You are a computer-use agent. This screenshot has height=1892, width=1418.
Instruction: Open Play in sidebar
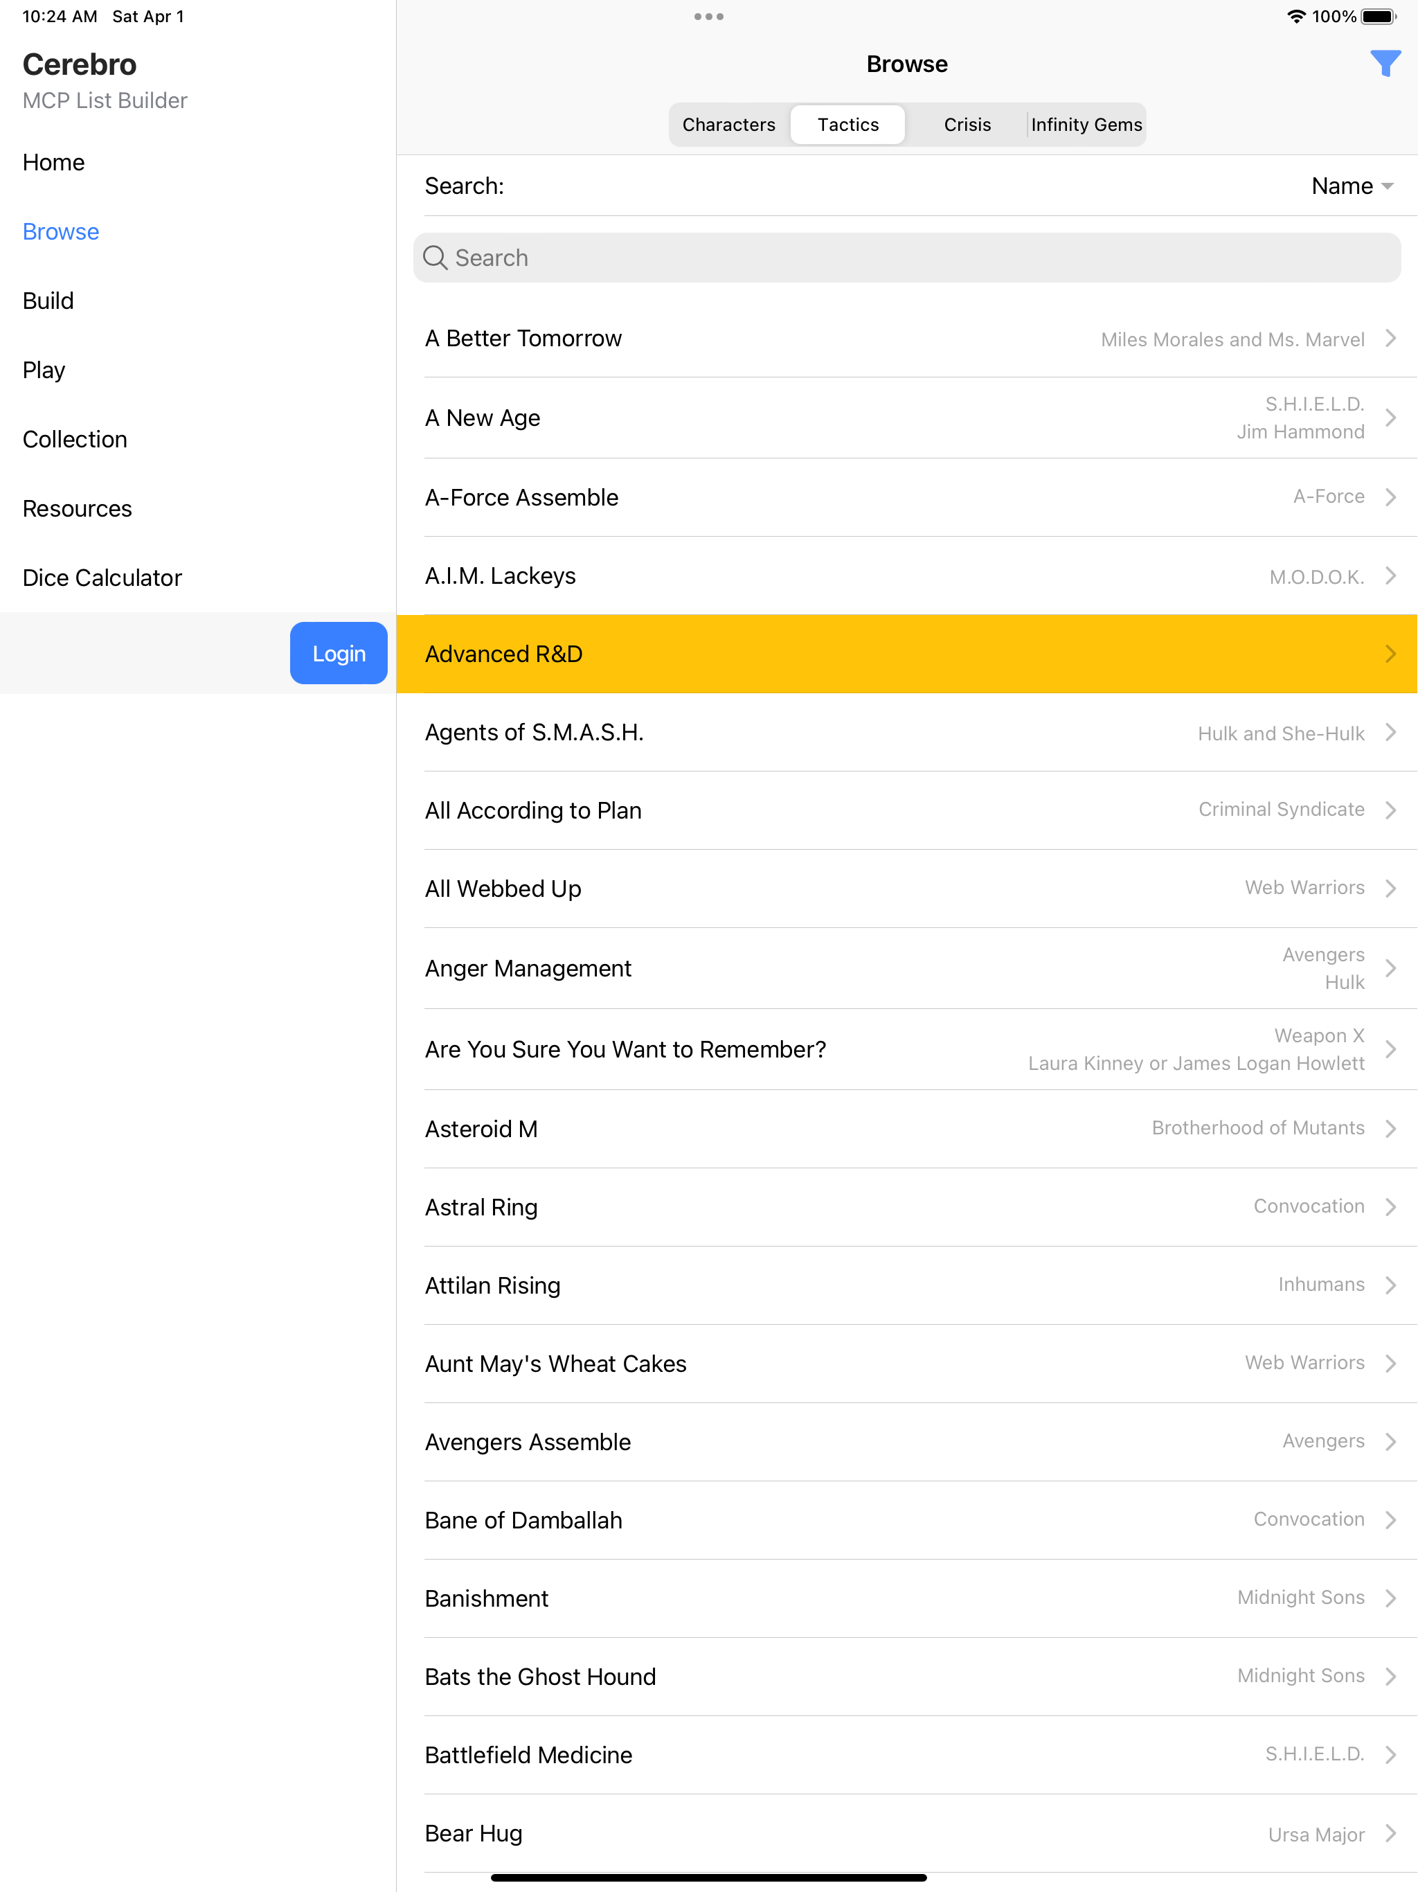44,371
